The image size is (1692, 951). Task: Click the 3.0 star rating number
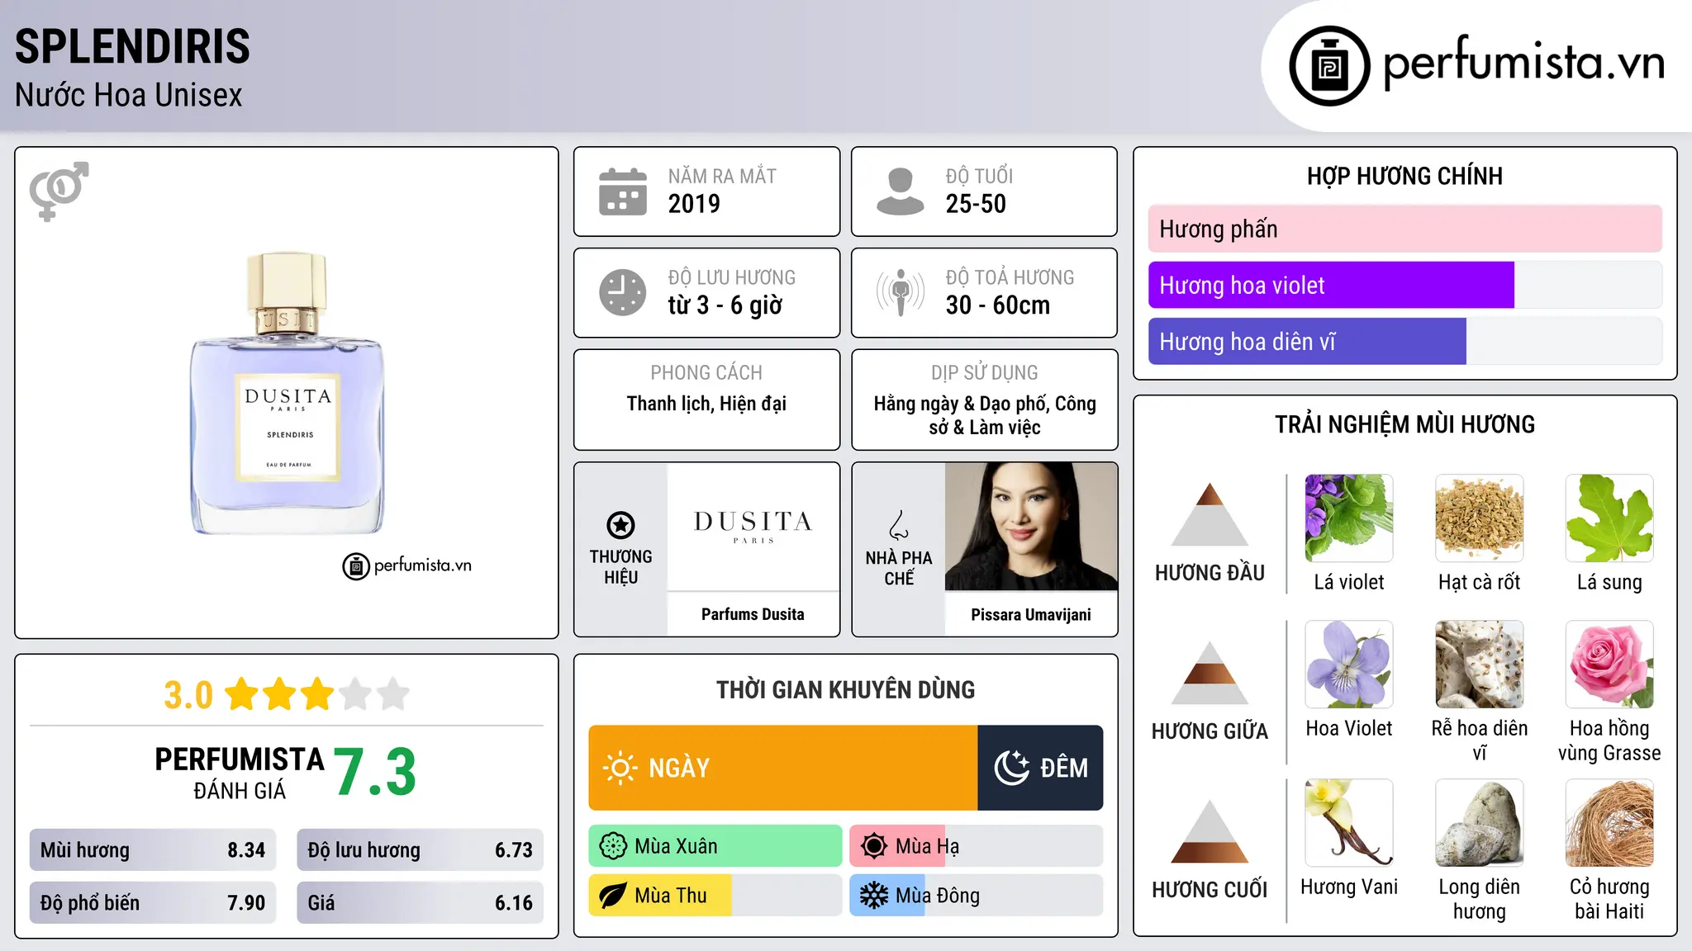point(188,695)
